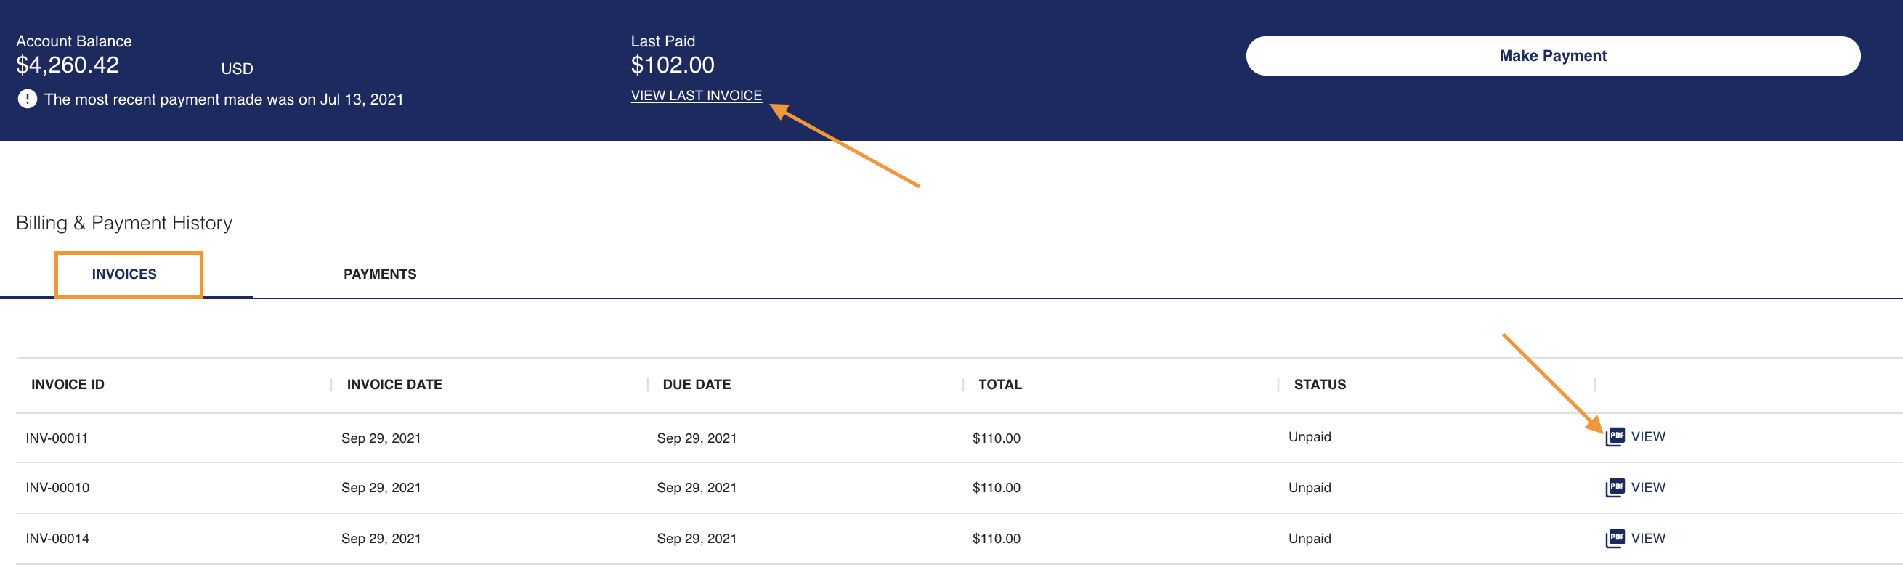Click the $110.00 total for INV-00011
The height and width of the screenshot is (567, 1903).
(x=997, y=438)
